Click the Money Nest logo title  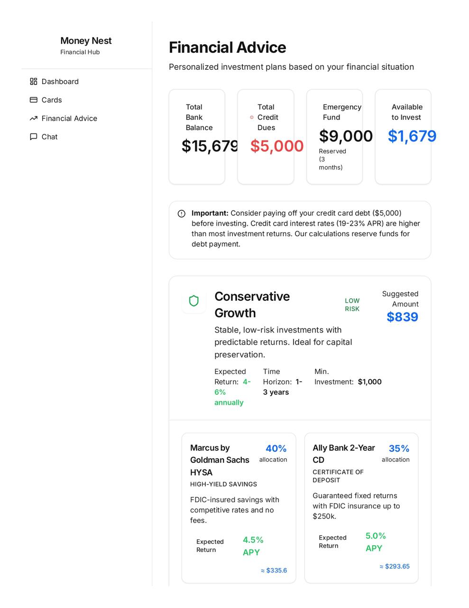pos(86,41)
